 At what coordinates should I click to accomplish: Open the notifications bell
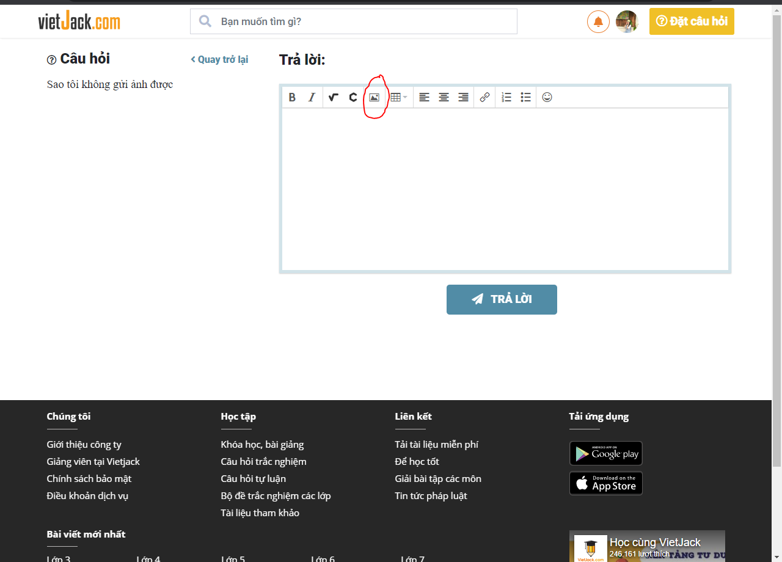point(598,22)
